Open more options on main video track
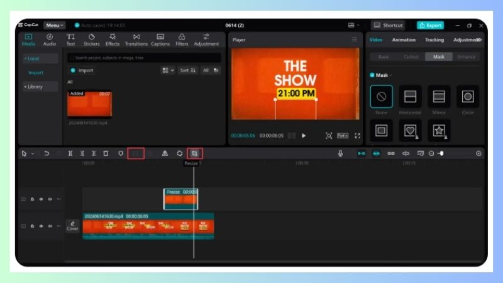The image size is (503, 283). click(x=59, y=226)
